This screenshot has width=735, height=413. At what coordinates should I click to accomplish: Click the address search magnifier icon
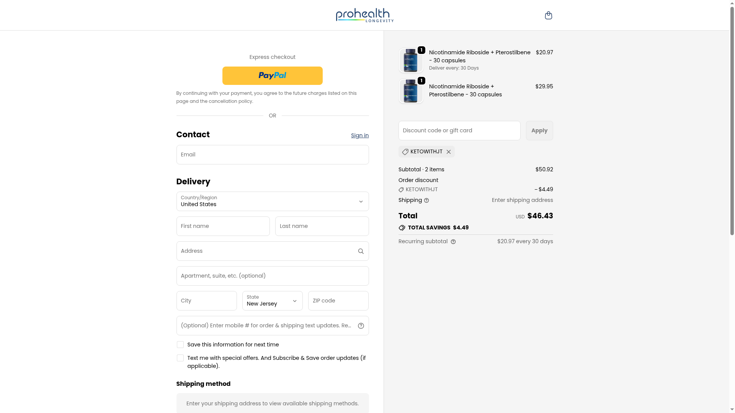[361, 251]
